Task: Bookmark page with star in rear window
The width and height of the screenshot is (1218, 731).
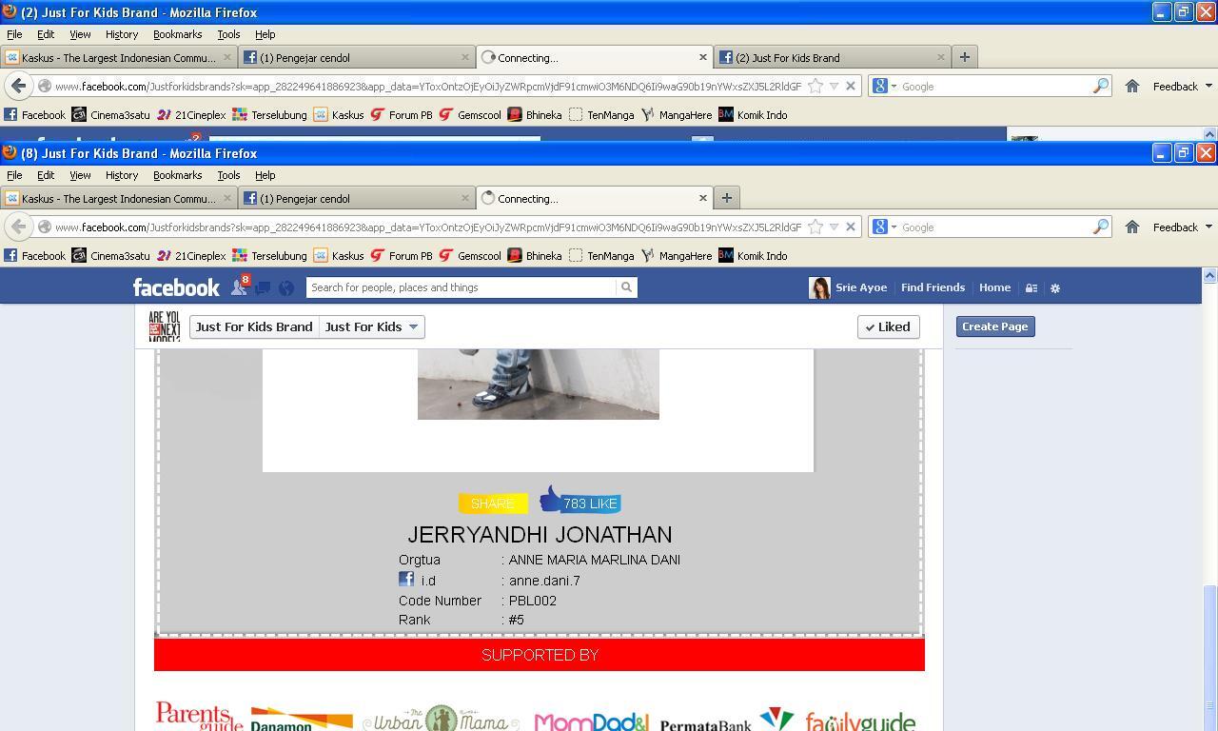Action: pos(815,86)
